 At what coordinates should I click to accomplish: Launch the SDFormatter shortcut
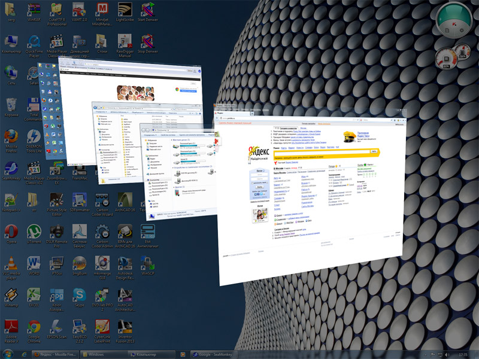[x=80, y=202]
